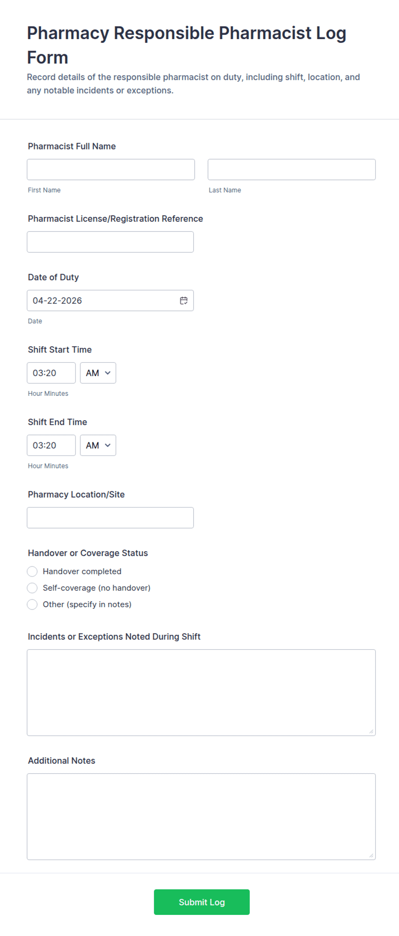
Task: Click inside Incidents or Exceptions text area
Action: (201, 692)
